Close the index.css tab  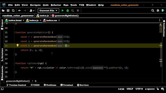pos(59,20)
